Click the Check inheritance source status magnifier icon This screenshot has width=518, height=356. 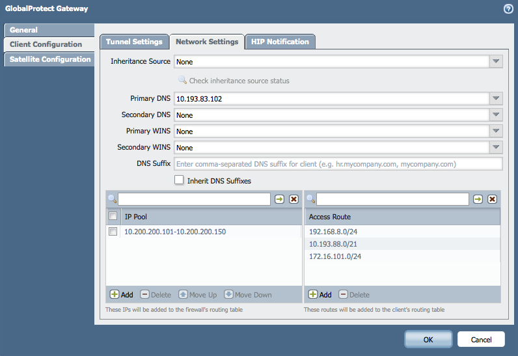[x=182, y=80]
